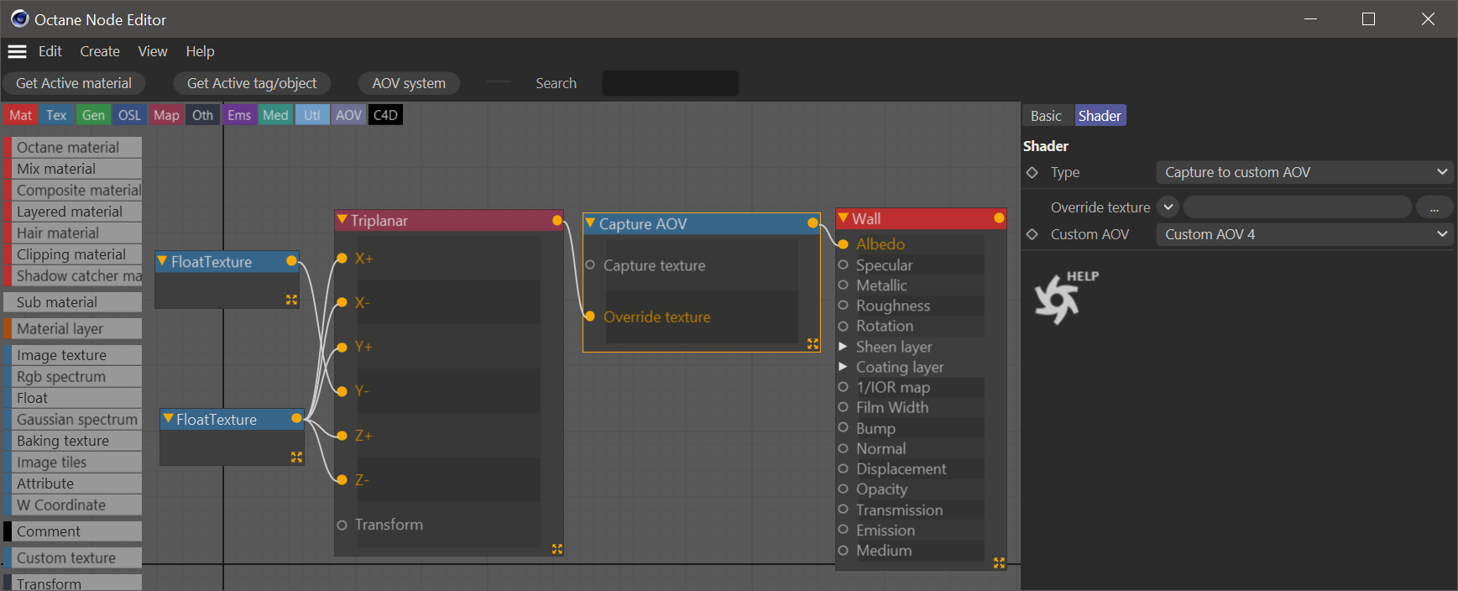Collapse the Wall node triangle
Viewport: 1458px width, 591px height.
(844, 218)
